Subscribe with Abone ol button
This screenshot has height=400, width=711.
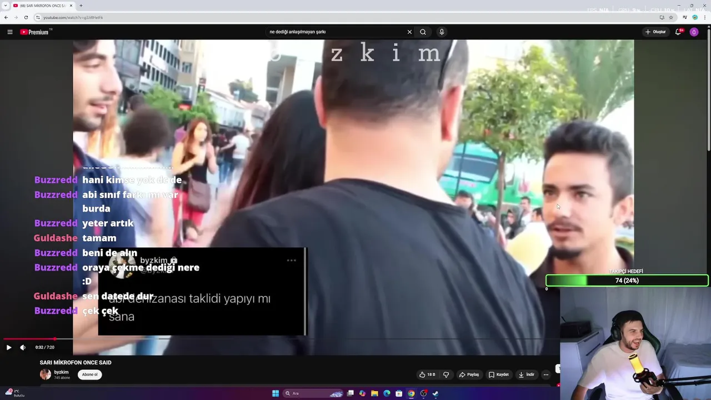pos(89,374)
